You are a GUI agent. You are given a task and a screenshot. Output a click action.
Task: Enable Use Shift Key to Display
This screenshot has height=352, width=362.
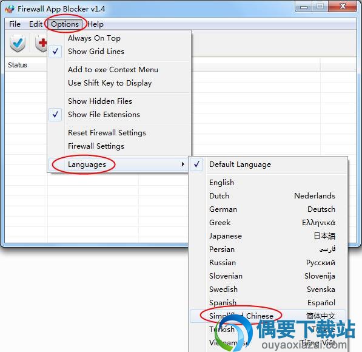coord(119,83)
